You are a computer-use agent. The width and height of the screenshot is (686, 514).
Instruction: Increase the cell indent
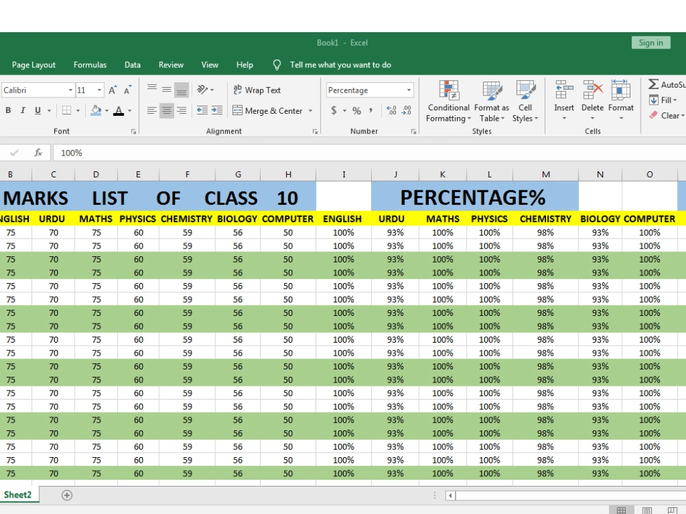(217, 110)
